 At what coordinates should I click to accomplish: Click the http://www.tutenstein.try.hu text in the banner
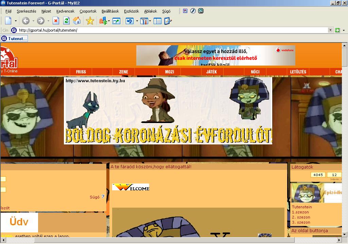(x=95, y=81)
